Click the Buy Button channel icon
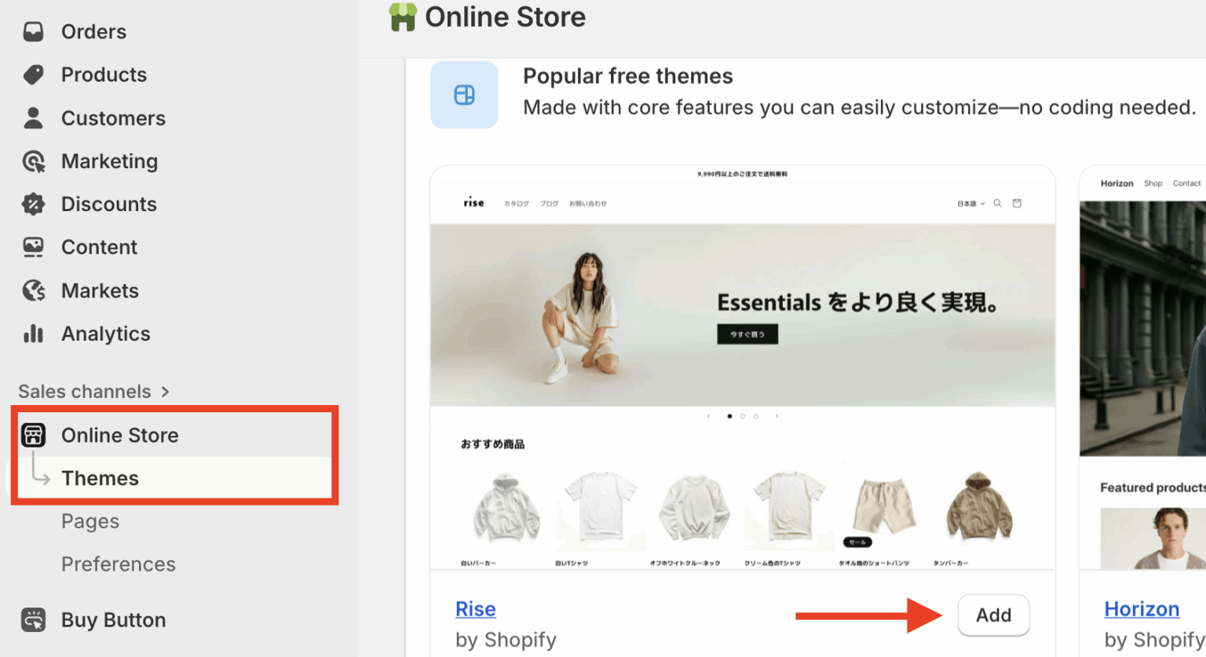The height and width of the screenshot is (657, 1206). [33, 619]
